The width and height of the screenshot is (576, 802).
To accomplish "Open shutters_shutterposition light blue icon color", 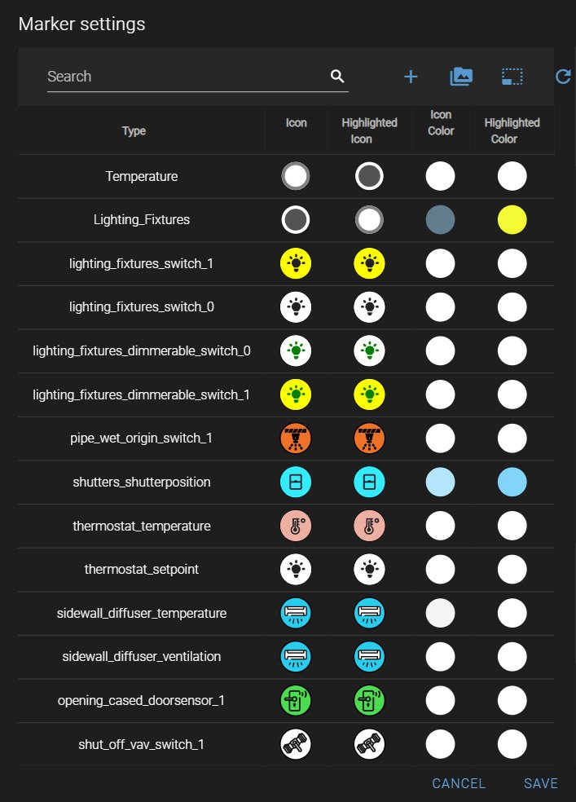I will pyautogui.click(x=440, y=482).
